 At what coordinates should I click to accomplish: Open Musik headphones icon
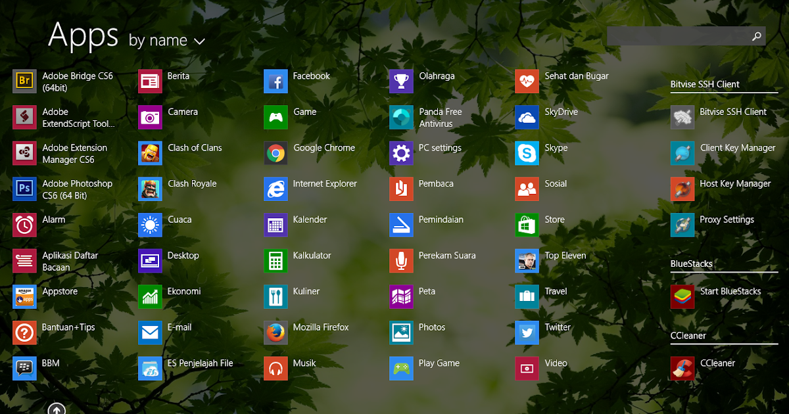tap(275, 369)
